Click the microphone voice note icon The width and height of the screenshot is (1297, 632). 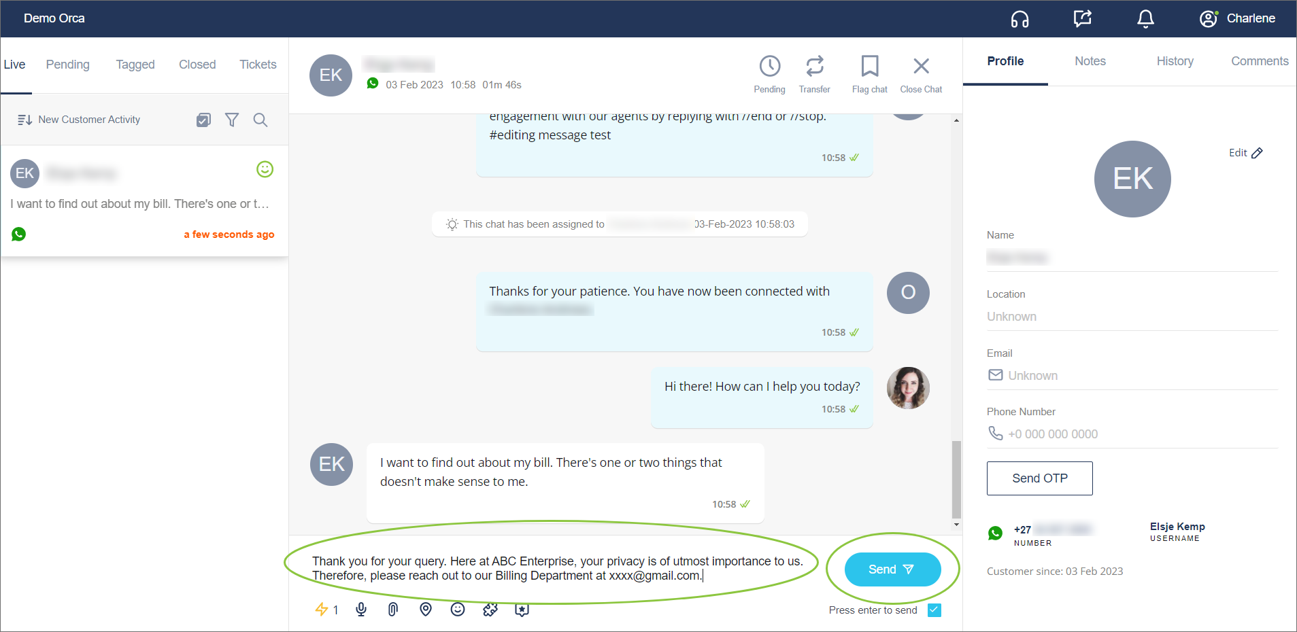pos(361,610)
